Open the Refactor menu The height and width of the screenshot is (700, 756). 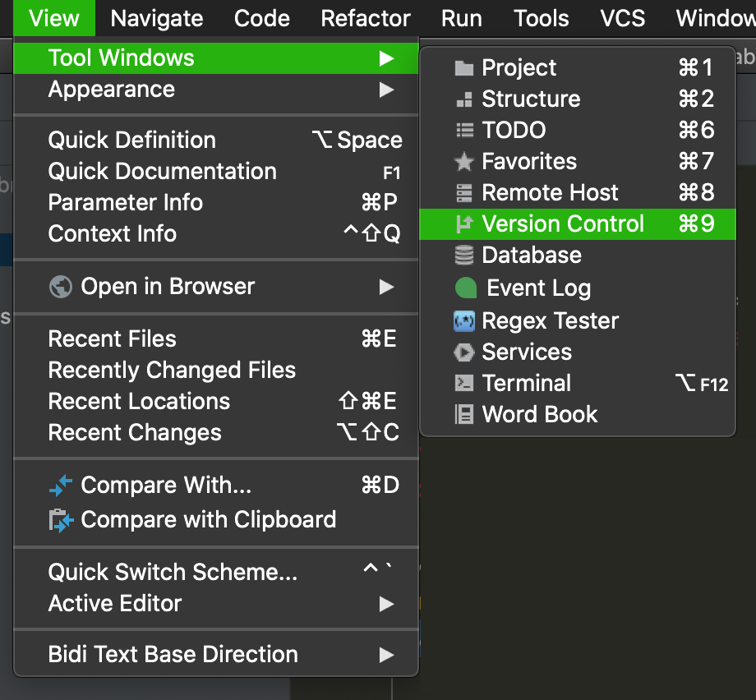[366, 18]
